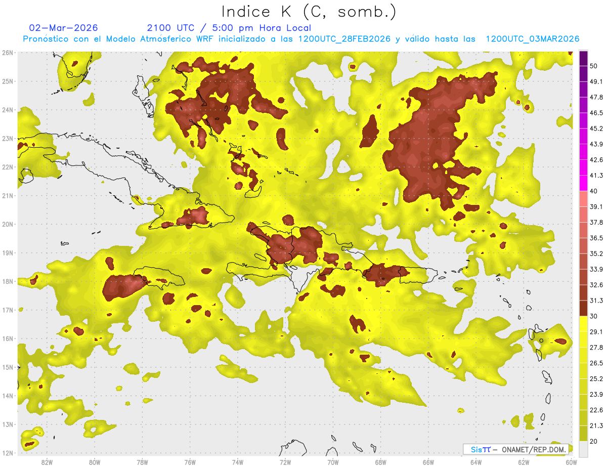Viewport: 607px width, 469px height.
Task: Click the "20N" latitude axis label
Action: 7,224
